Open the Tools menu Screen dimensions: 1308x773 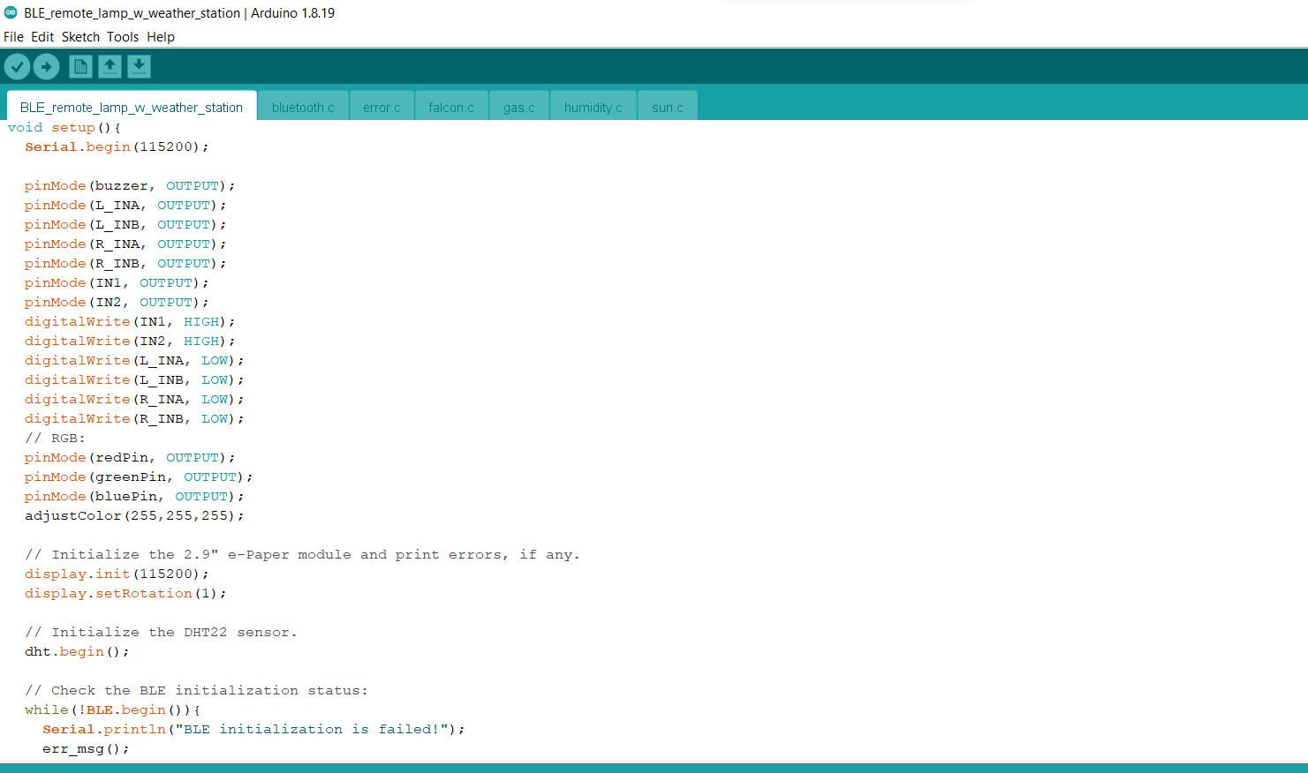click(x=122, y=36)
